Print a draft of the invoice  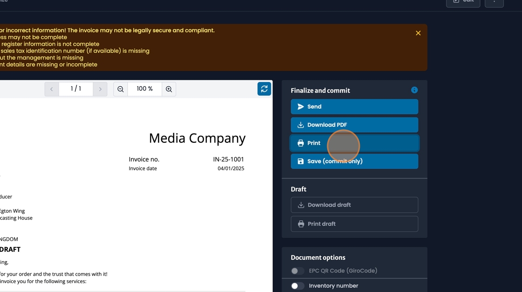(354, 224)
